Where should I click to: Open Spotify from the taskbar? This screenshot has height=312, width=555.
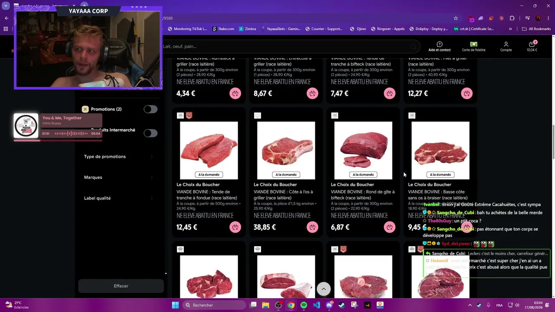pyautogui.click(x=304, y=305)
